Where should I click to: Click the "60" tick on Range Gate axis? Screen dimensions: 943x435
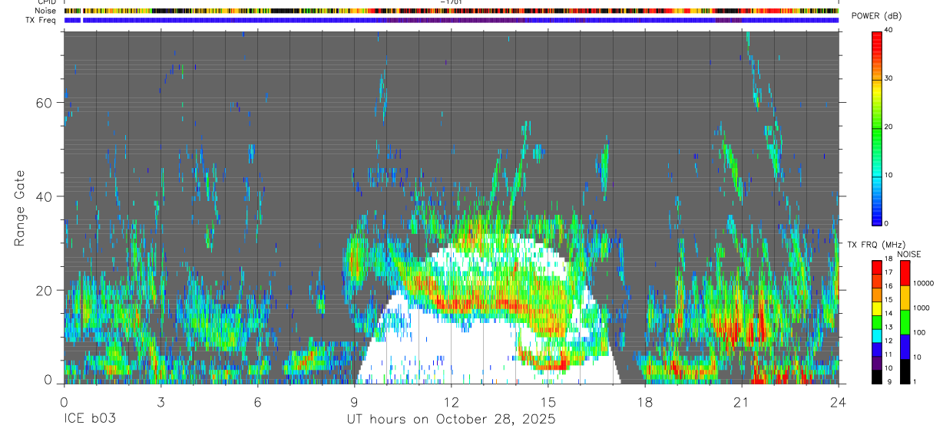tap(44, 103)
